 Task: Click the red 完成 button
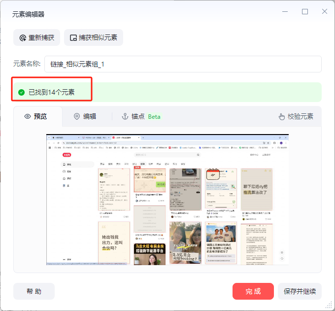(x=253, y=291)
